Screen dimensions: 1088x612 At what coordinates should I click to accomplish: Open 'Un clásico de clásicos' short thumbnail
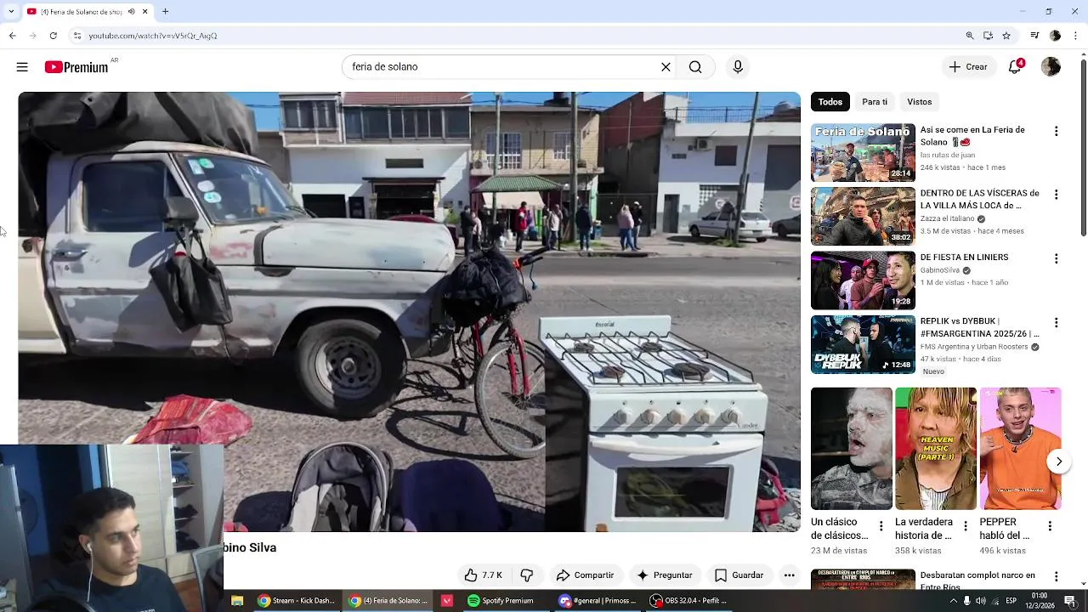coord(851,449)
